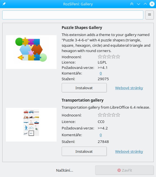Click the Transportation gallery preview thumbnail
156x177 pixels.
click(x=31, y=125)
